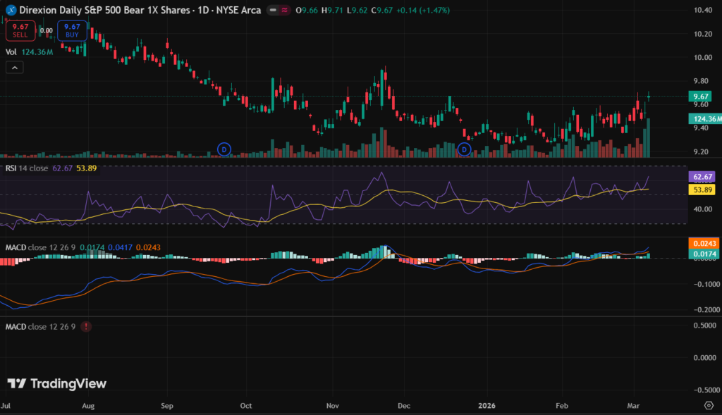Image resolution: width=722 pixels, height=415 pixels.
Task: Select the Vol volume indicator legend
Action: pyautogui.click(x=11, y=51)
